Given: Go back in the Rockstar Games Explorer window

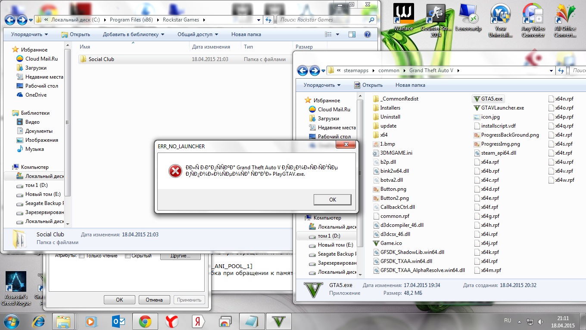Looking at the screenshot, I should (x=10, y=20).
